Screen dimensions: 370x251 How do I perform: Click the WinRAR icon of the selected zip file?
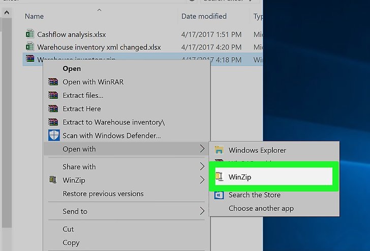[29, 58]
